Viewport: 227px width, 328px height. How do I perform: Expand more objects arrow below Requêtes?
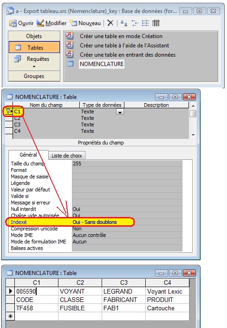click(x=34, y=67)
